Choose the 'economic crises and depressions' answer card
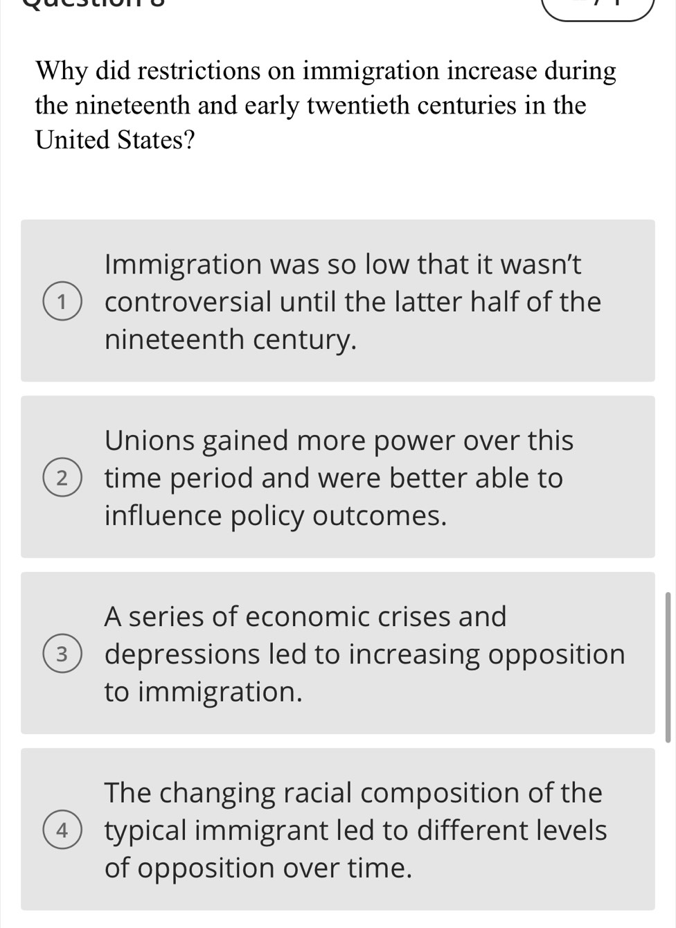The image size is (676, 928). click(337, 652)
